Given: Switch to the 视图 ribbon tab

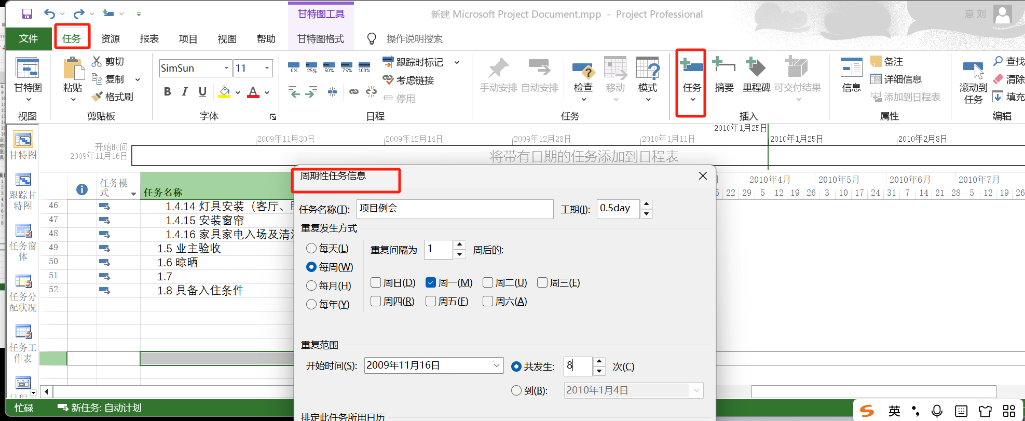Looking at the screenshot, I should [x=227, y=39].
